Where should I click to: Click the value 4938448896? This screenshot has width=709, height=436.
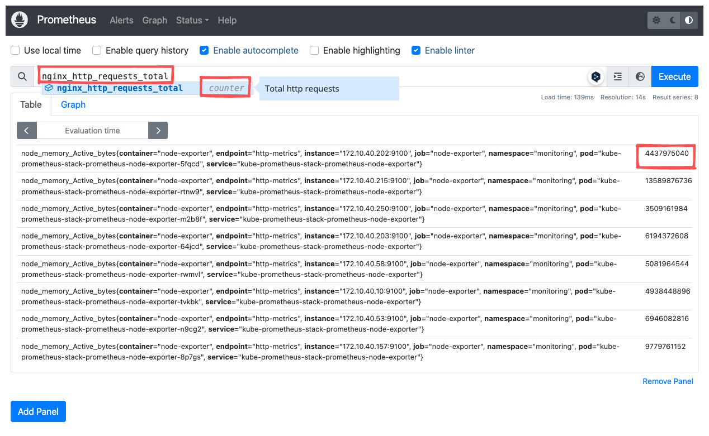668,291
